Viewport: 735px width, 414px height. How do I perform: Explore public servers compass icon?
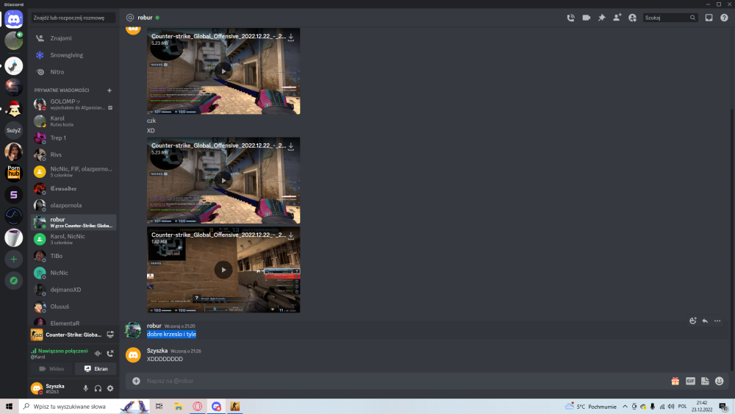pyautogui.click(x=13, y=280)
